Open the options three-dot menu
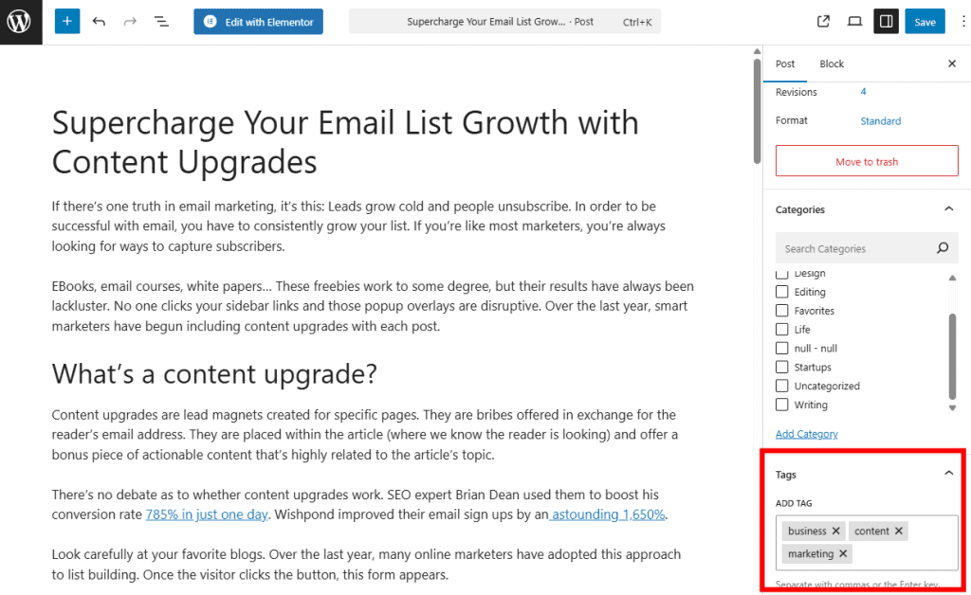The image size is (971, 595). coord(963,22)
